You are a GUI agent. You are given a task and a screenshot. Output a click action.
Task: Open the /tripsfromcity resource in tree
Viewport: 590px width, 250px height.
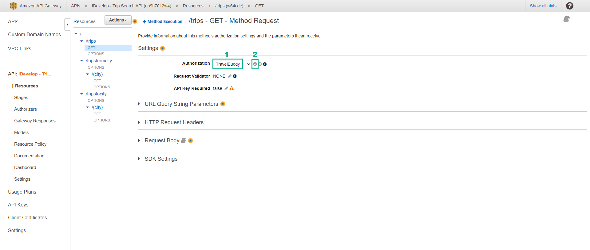pyautogui.click(x=99, y=61)
